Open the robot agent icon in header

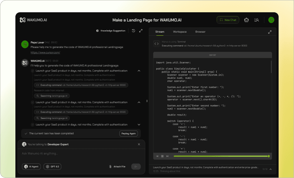(x=246, y=20)
